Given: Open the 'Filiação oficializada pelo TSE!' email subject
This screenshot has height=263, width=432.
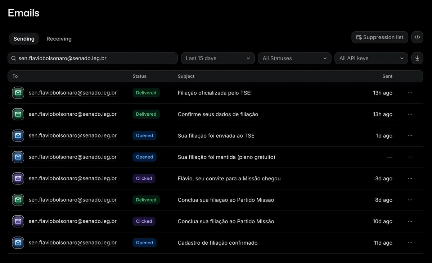Looking at the screenshot, I should 215,93.
